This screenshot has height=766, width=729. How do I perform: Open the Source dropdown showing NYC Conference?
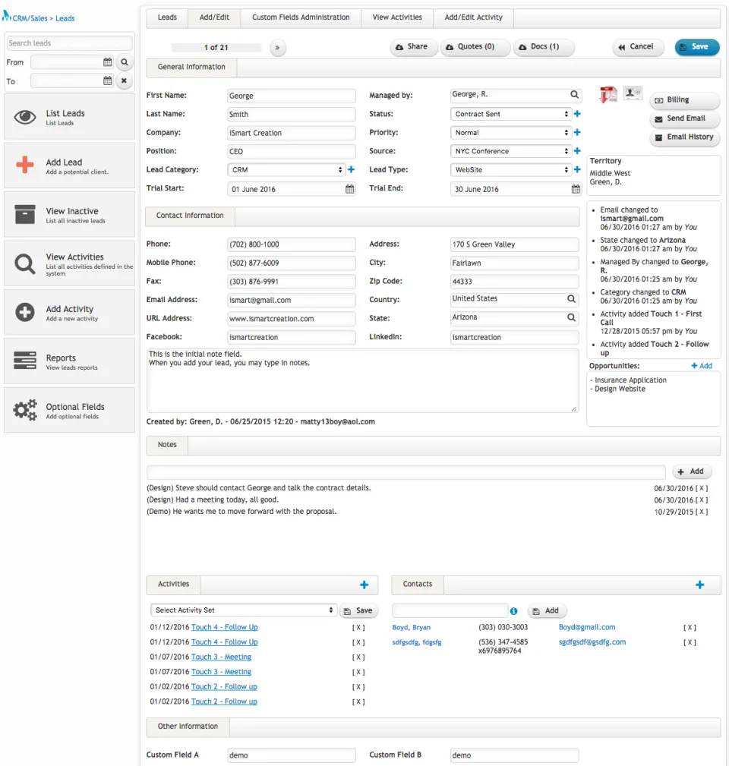pyautogui.click(x=511, y=151)
